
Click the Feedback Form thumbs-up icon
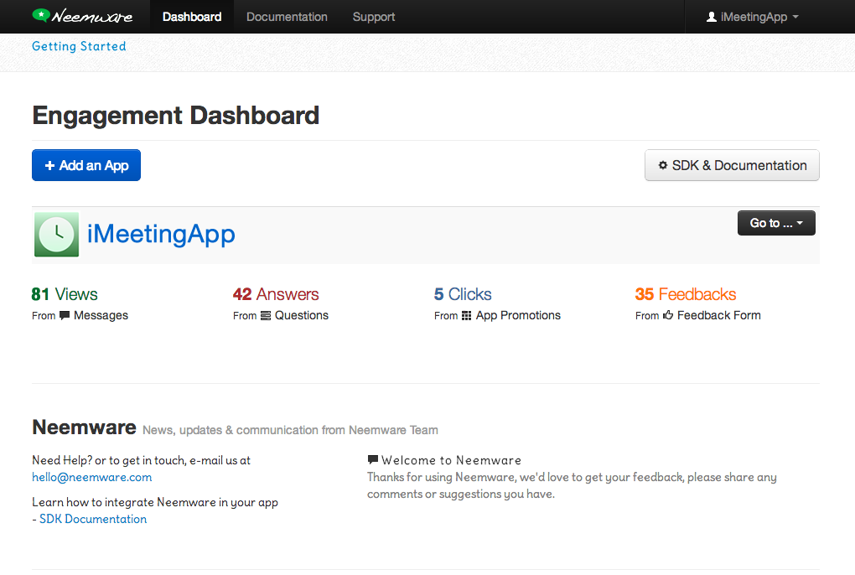[x=668, y=316]
